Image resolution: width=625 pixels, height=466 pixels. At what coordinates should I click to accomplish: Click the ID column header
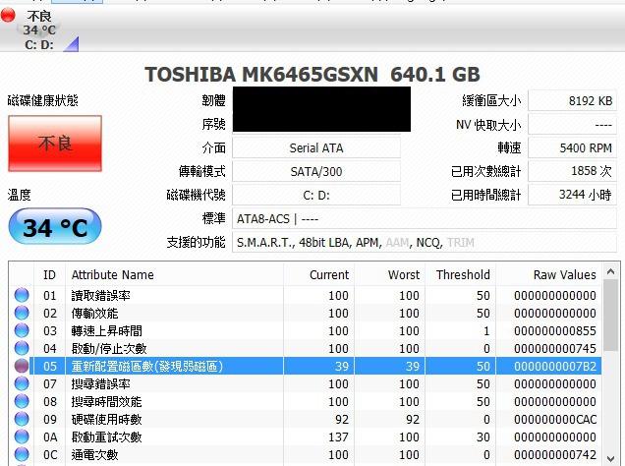pyautogui.click(x=49, y=274)
